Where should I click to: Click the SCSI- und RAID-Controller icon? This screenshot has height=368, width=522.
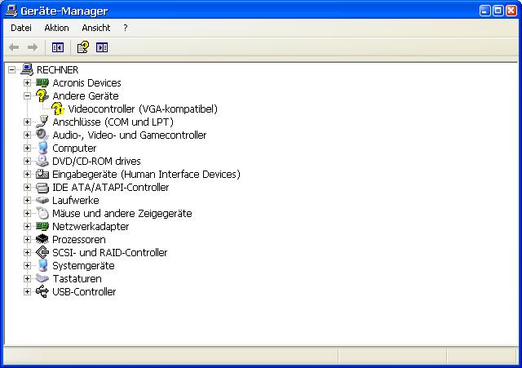coord(42,252)
